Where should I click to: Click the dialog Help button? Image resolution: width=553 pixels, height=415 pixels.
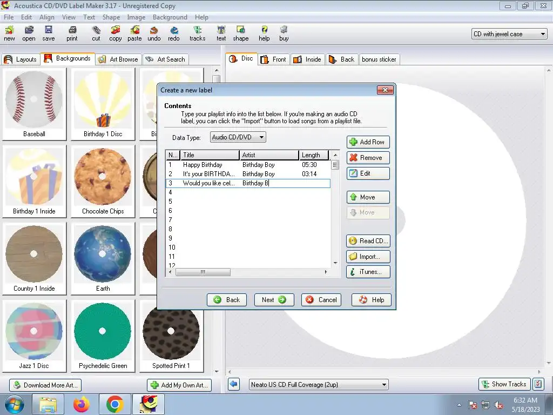(372, 299)
